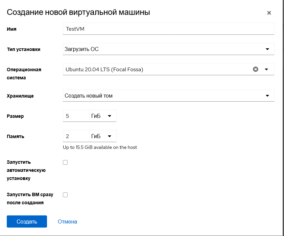Tick the start VM after creation checkbox
The width and height of the screenshot is (284, 236).
click(65, 195)
